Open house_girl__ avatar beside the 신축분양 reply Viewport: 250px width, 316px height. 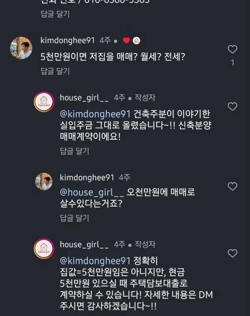(44, 103)
